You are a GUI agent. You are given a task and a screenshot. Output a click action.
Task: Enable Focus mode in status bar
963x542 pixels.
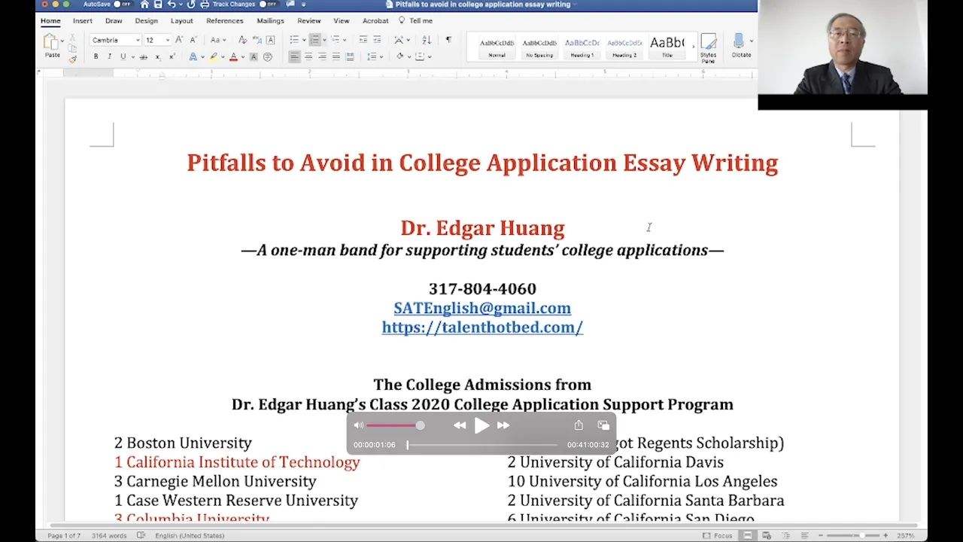pos(718,535)
